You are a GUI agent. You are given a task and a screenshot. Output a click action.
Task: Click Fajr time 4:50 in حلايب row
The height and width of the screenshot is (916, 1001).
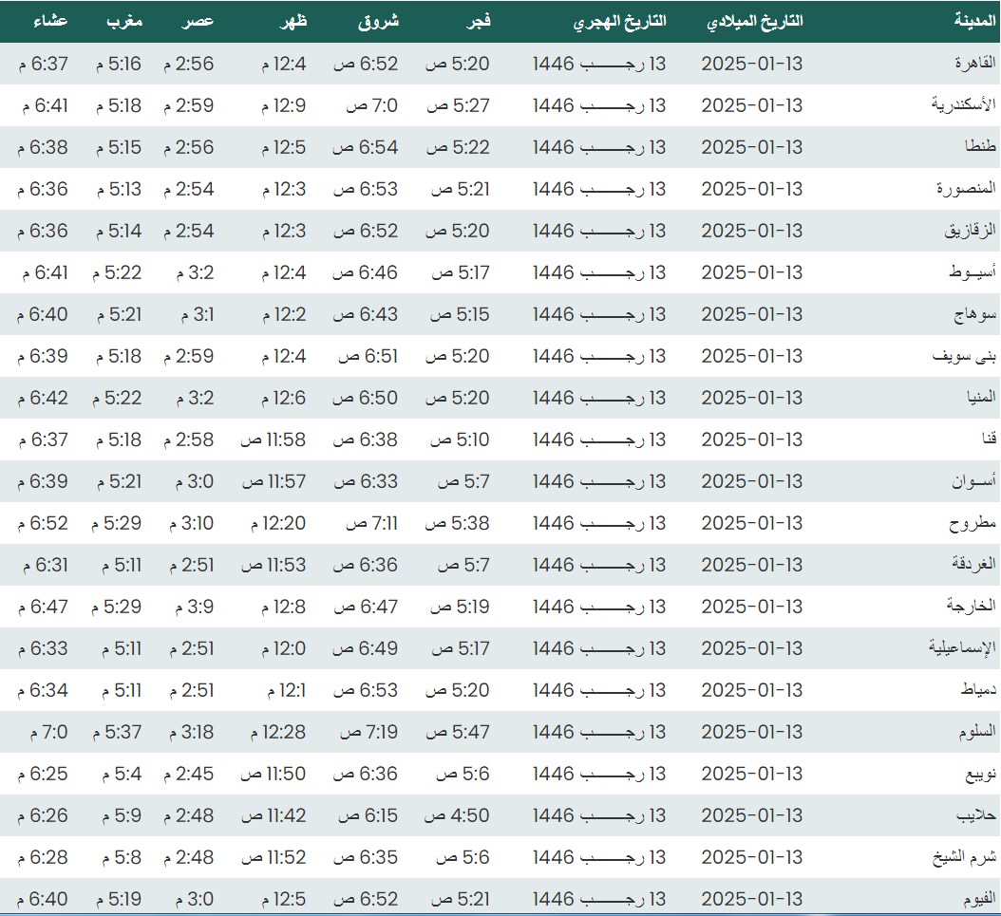(457, 815)
